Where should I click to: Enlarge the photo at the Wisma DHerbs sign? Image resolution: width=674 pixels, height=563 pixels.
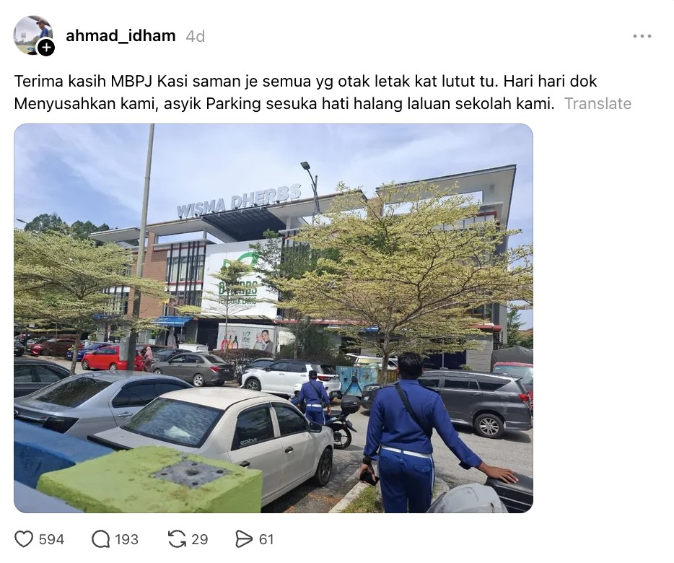click(239, 201)
